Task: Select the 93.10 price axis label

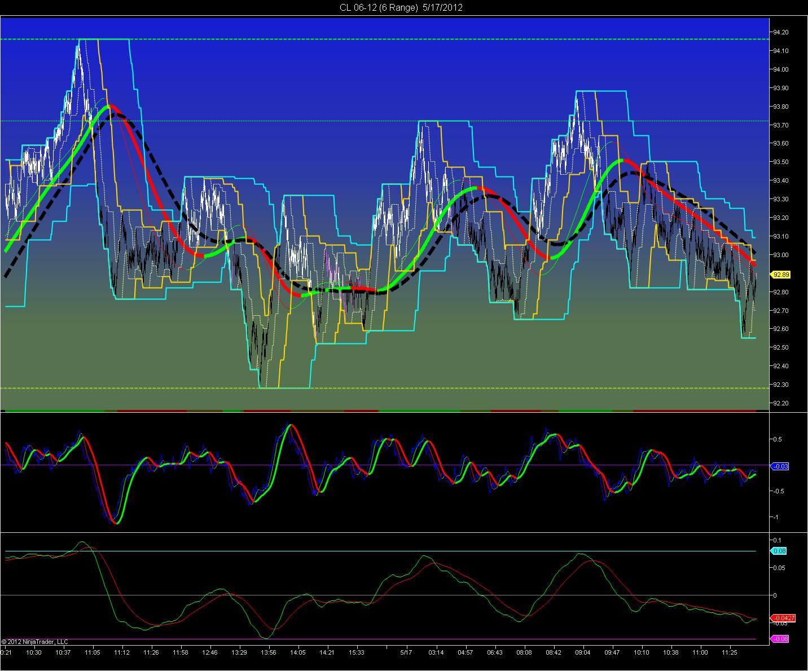Action: click(781, 237)
